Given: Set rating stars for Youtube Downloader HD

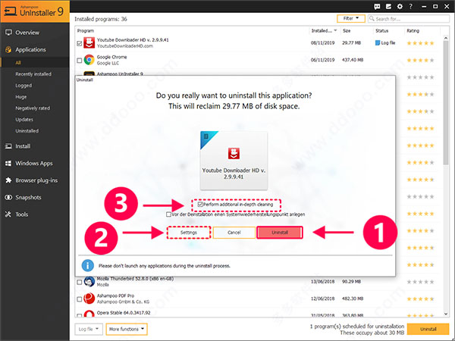Looking at the screenshot, I should [x=420, y=43].
